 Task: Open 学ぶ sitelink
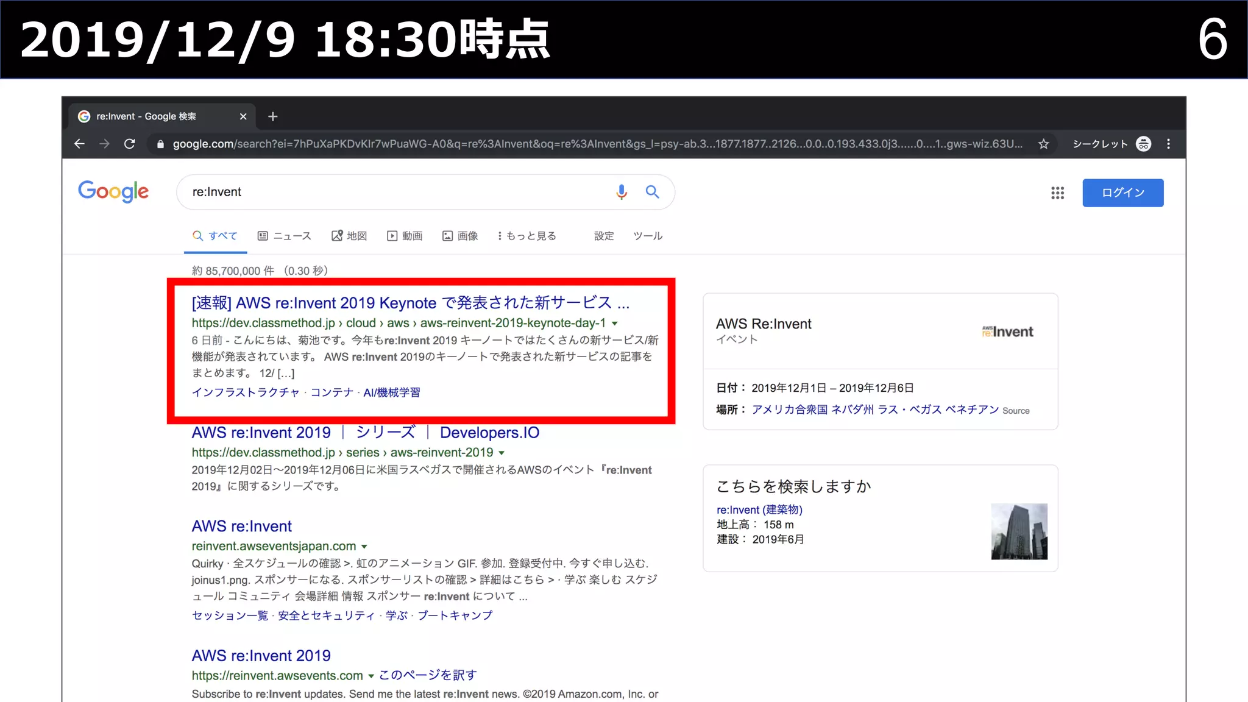pos(396,615)
